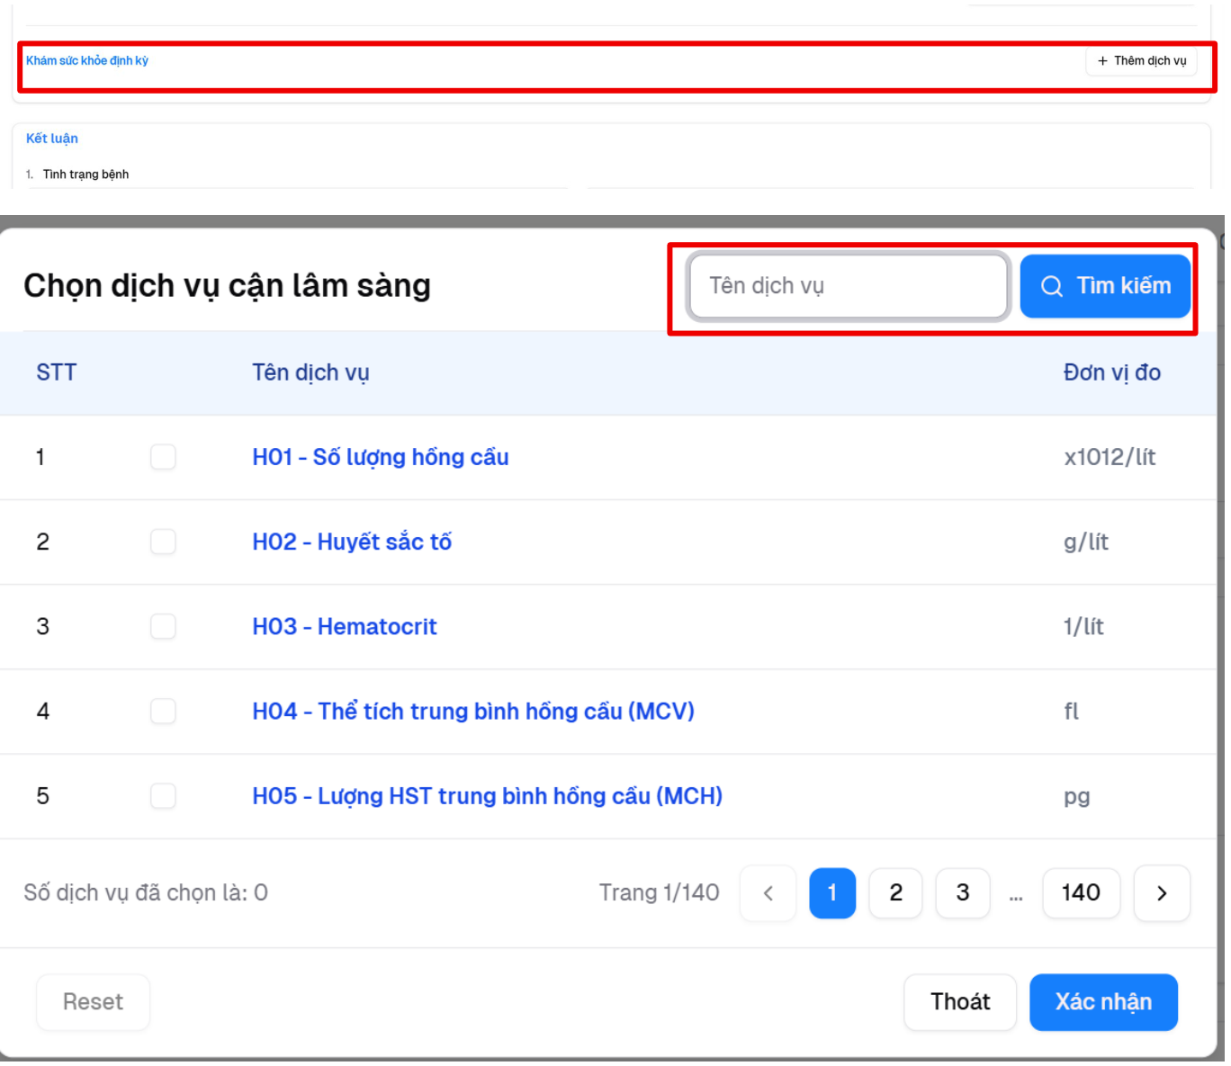
Task: Select page 2 in pagination
Action: [x=896, y=893]
